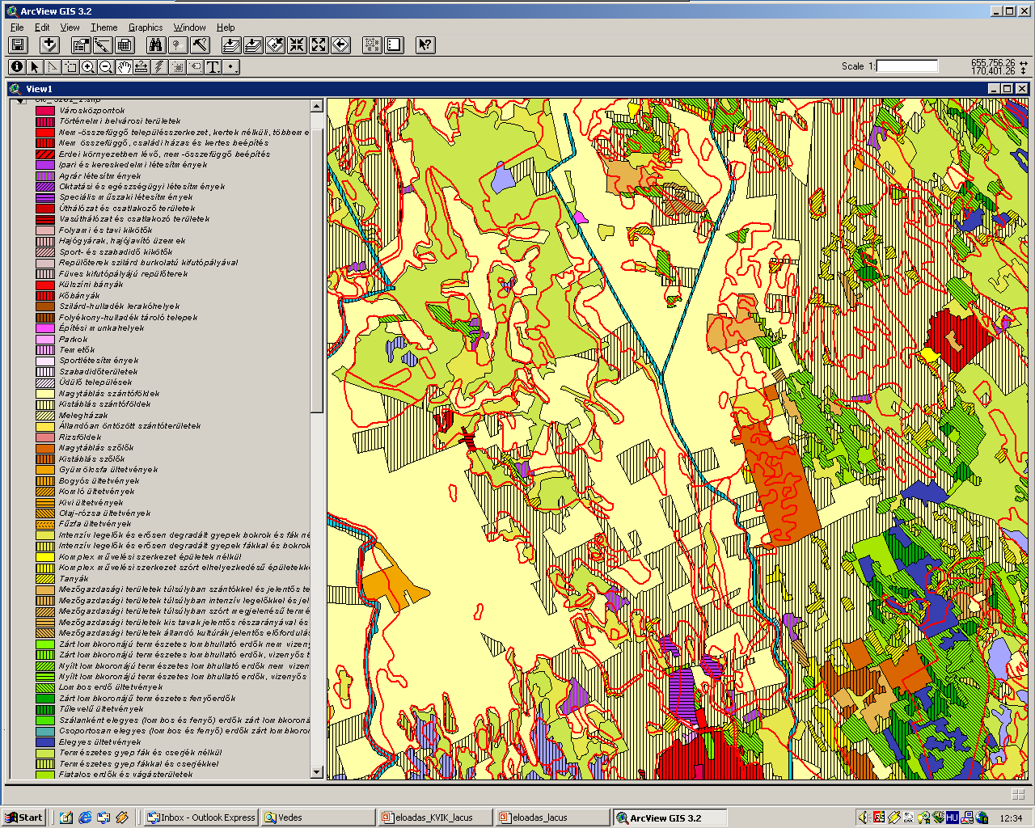This screenshot has height=828, width=1035.
Task: Select the Hot Link lightning tool
Action: (159, 67)
